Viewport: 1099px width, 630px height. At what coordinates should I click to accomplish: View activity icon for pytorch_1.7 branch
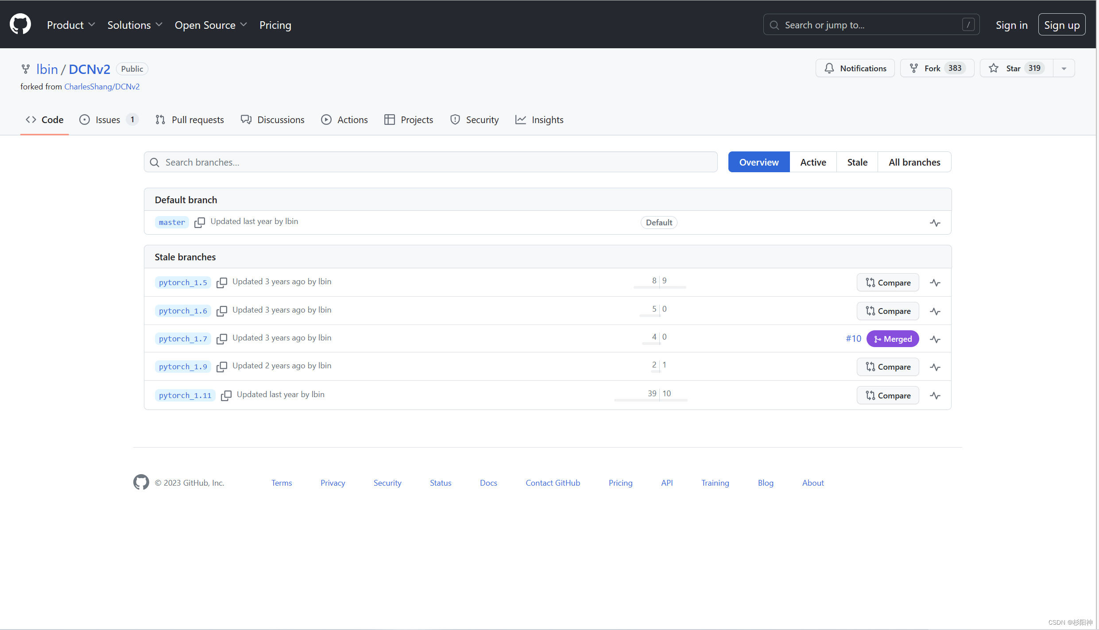[x=935, y=339]
